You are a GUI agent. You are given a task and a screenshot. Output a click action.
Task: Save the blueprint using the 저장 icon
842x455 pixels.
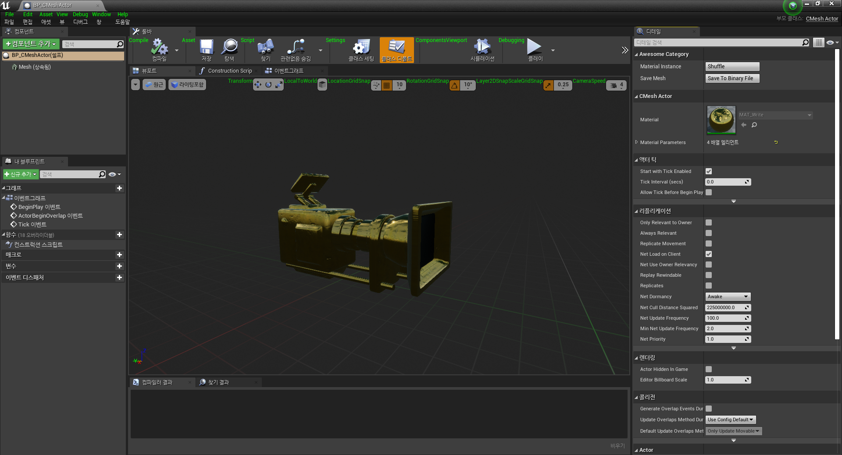[206, 49]
